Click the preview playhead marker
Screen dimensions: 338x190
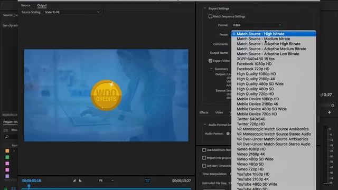pos(29,186)
